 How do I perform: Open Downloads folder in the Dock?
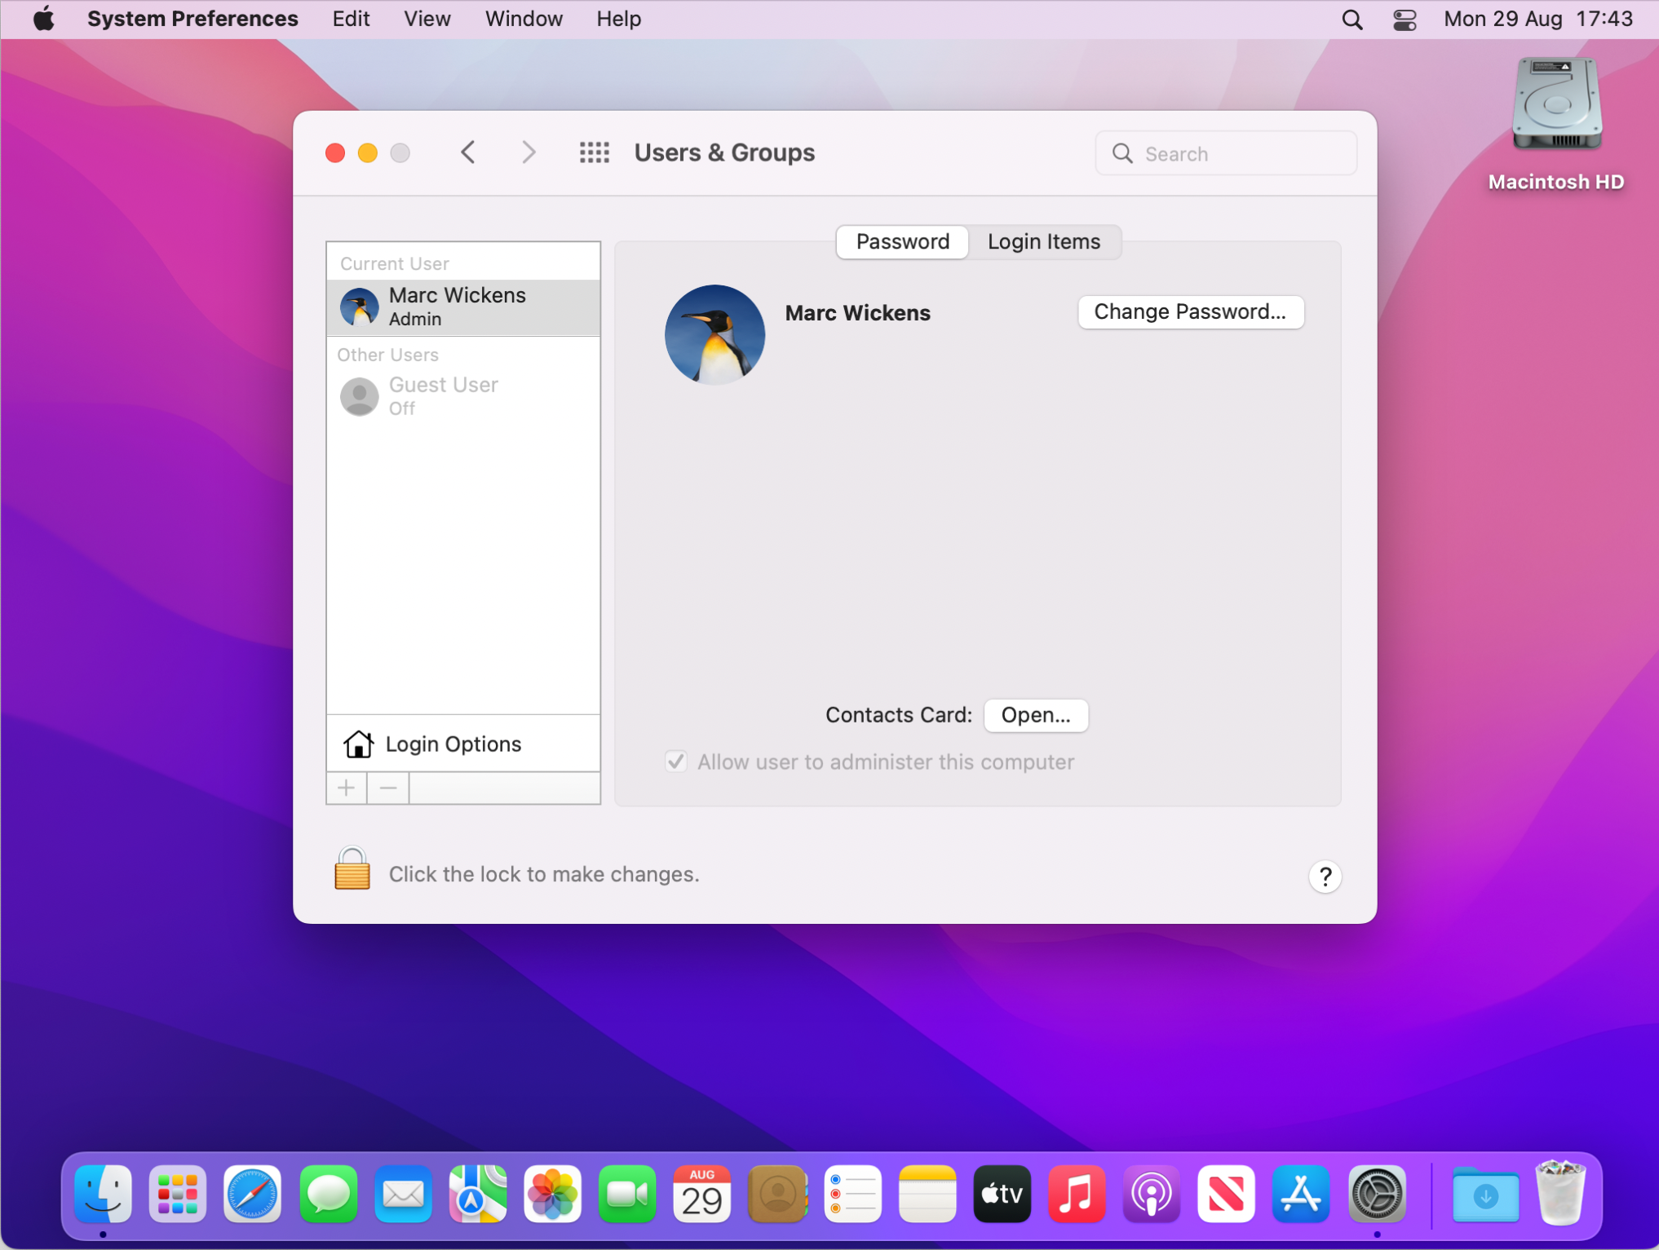click(x=1485, y=1195)
